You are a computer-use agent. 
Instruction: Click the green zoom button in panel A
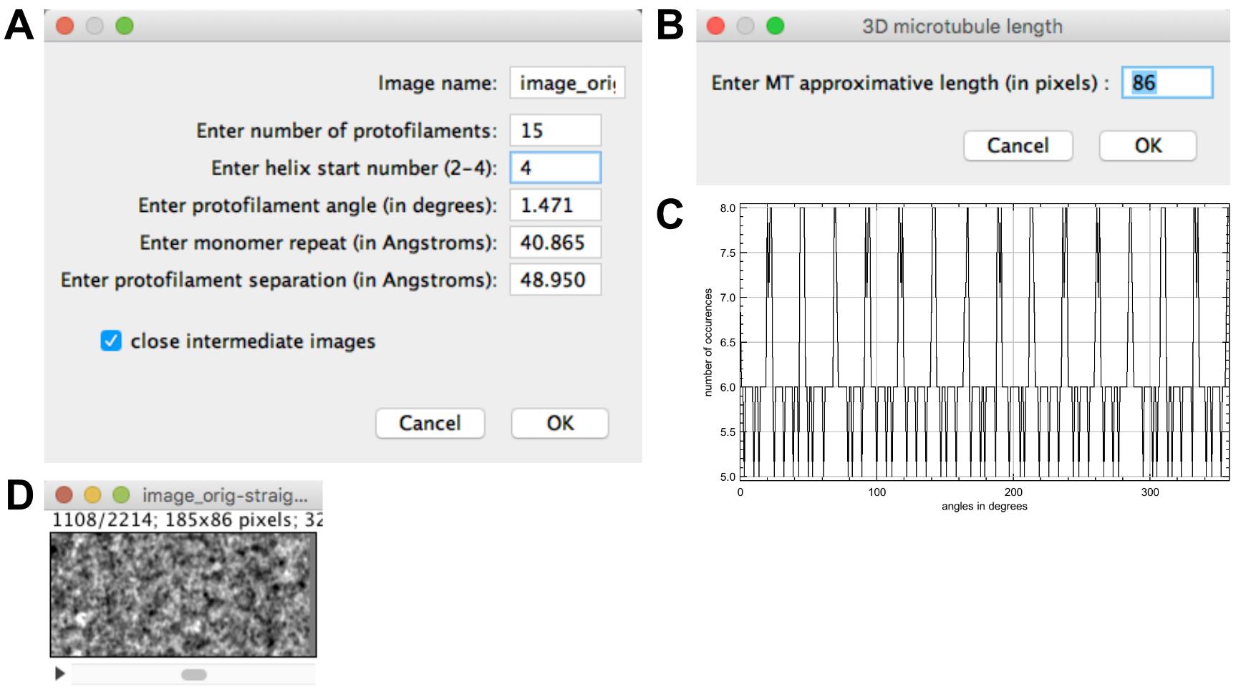[x=125, y=26]
